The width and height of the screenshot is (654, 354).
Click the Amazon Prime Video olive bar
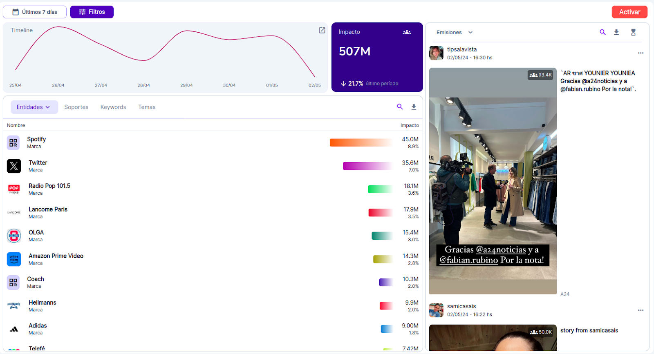(x=383, y=259)
